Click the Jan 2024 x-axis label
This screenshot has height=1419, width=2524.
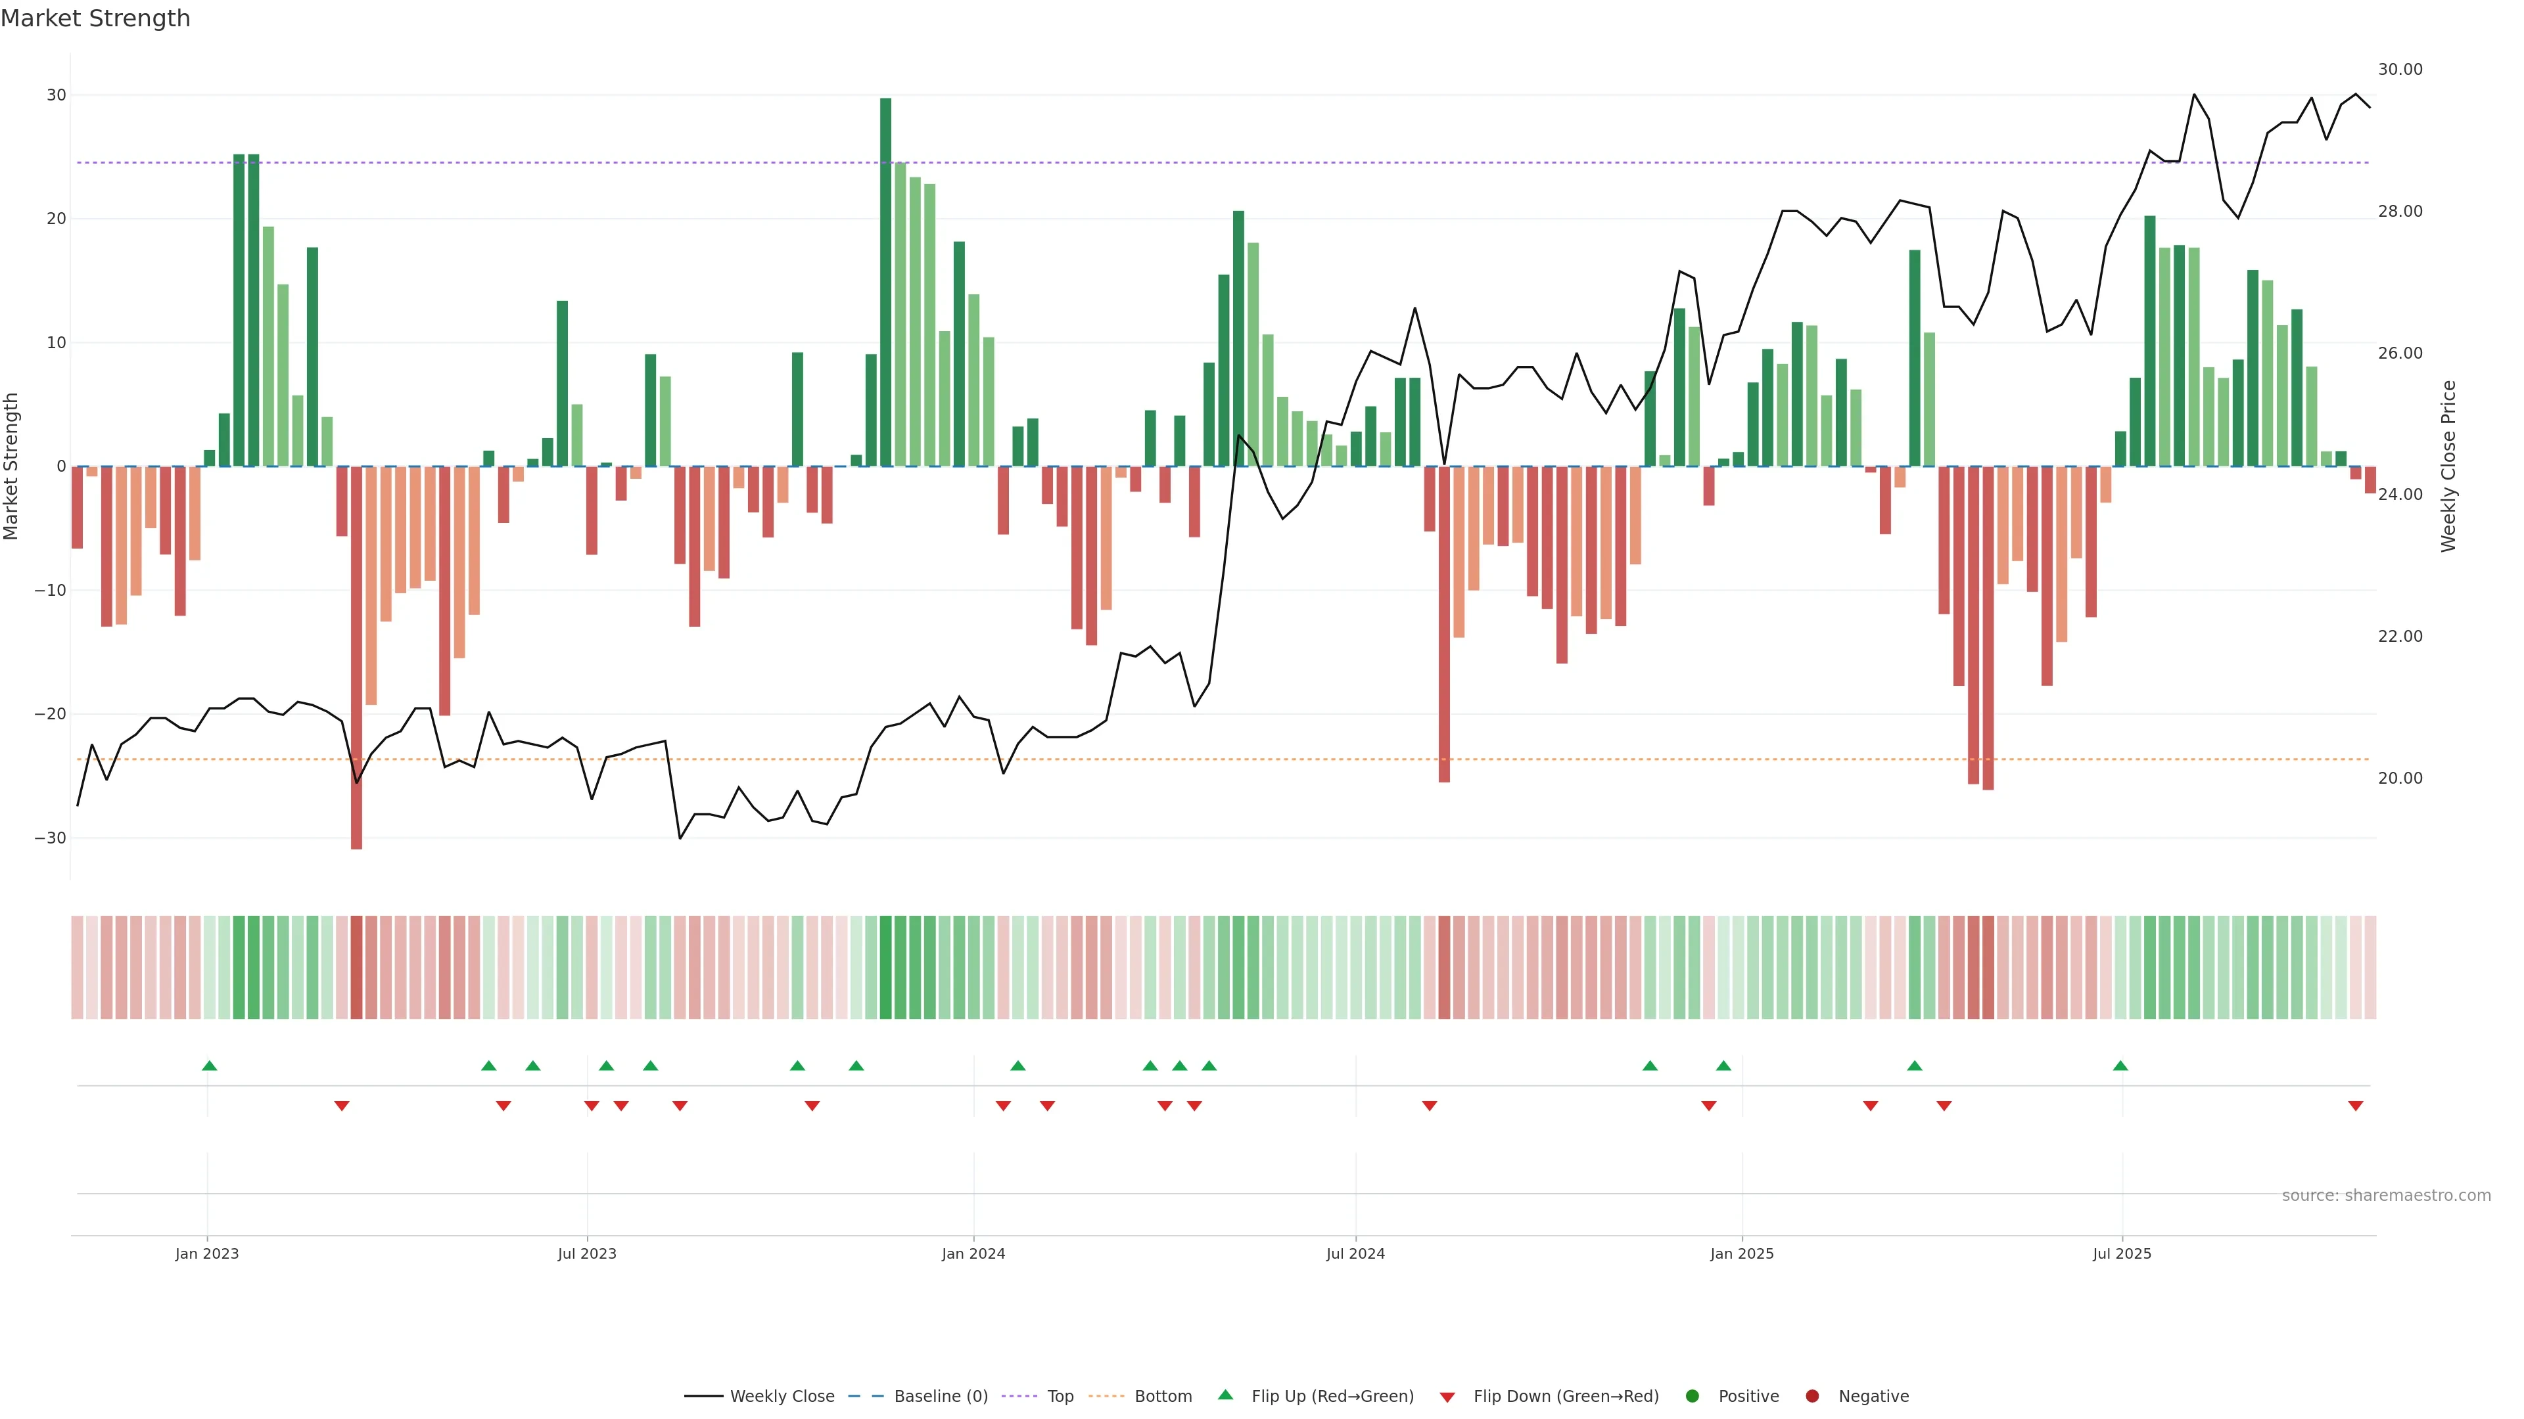tap(973, 1253)
